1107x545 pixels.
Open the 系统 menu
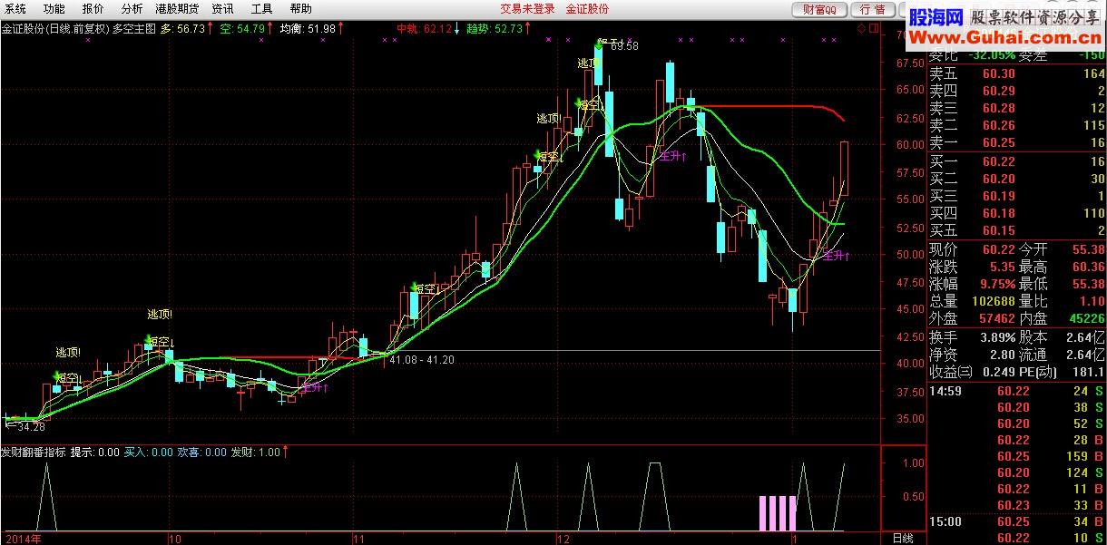click(15, 8)
